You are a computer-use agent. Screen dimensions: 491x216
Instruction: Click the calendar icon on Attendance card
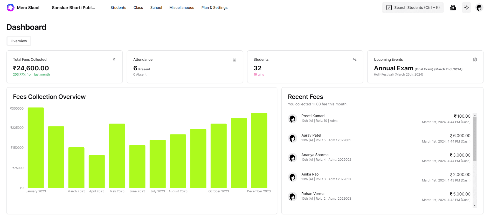pos(234,59)
